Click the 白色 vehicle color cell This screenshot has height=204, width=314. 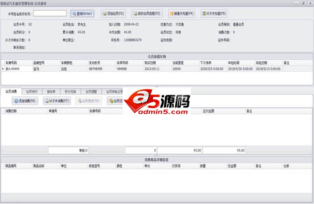pyautogui.click(x=74, y=69)
